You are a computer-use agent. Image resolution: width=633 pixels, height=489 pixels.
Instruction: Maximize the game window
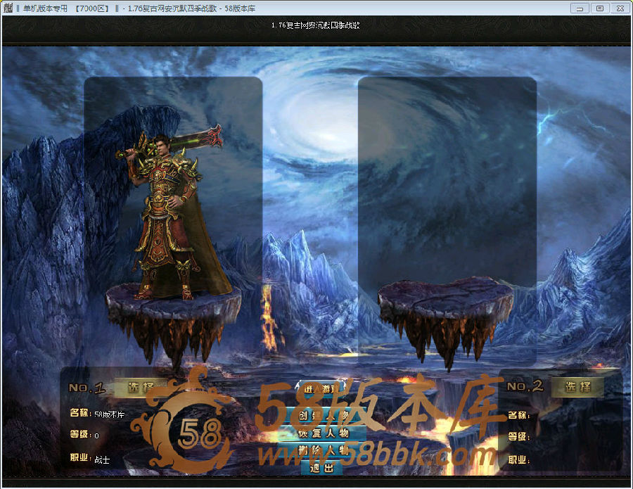click(600, 8)
